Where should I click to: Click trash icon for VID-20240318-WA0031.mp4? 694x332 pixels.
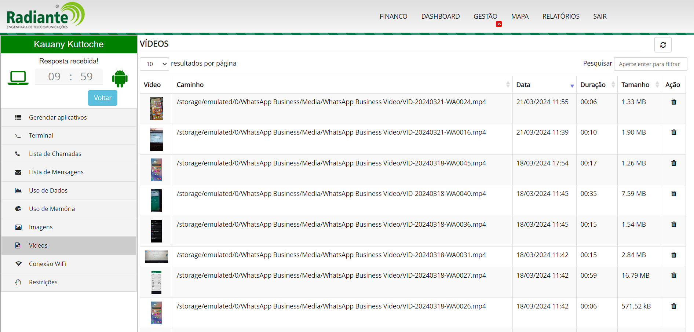coord(673,255)
